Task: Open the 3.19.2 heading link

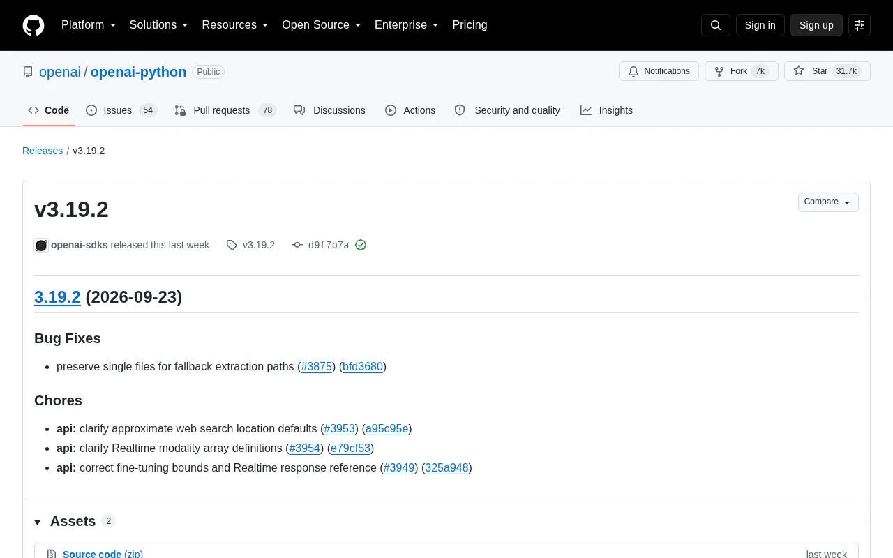Action: (x=57, y=296)
